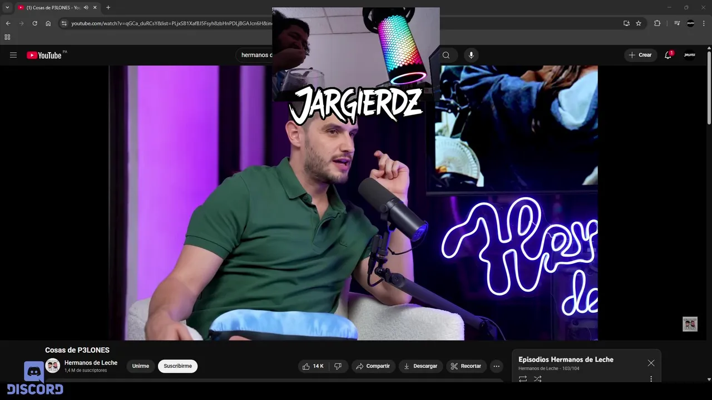Screen dimensions: 712x400
Task: Mute the tab using its speaker icon
Action: [x=86, y=7]
